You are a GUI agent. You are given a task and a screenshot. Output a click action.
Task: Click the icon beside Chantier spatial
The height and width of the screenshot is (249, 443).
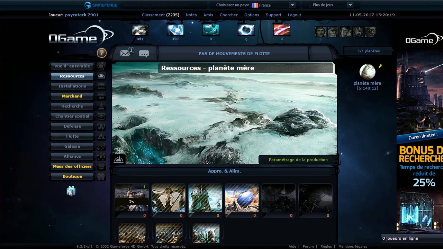point(101,116)
